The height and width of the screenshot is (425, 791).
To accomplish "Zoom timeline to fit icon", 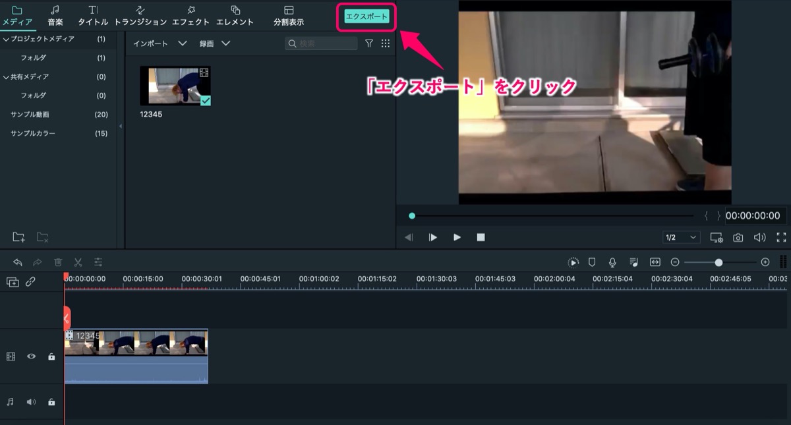I will pyautogui.click(x=655, y=262).
